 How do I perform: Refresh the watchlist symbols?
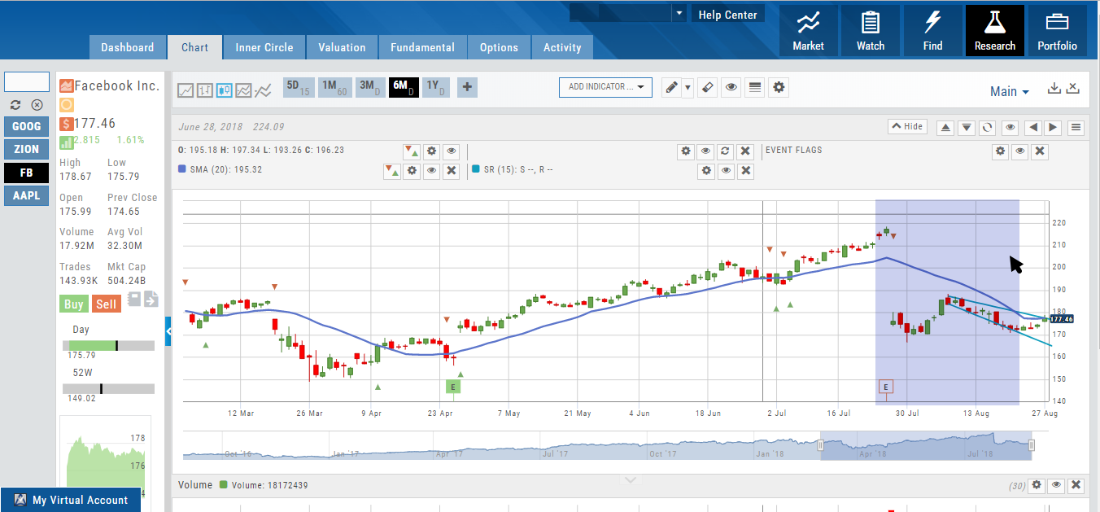[x=15, y=105]
